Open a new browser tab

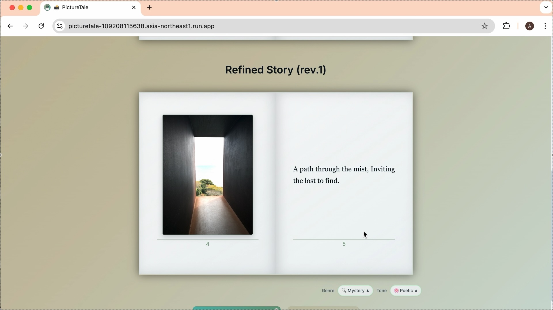click(x=150, y=8)
